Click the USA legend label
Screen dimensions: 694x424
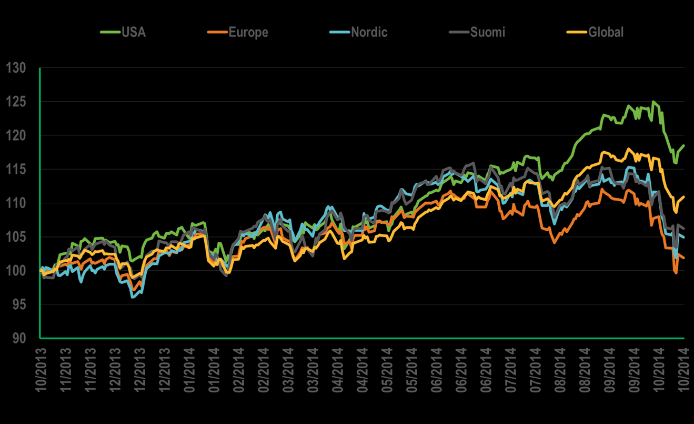pyautogui.click(x=134, y=32)
